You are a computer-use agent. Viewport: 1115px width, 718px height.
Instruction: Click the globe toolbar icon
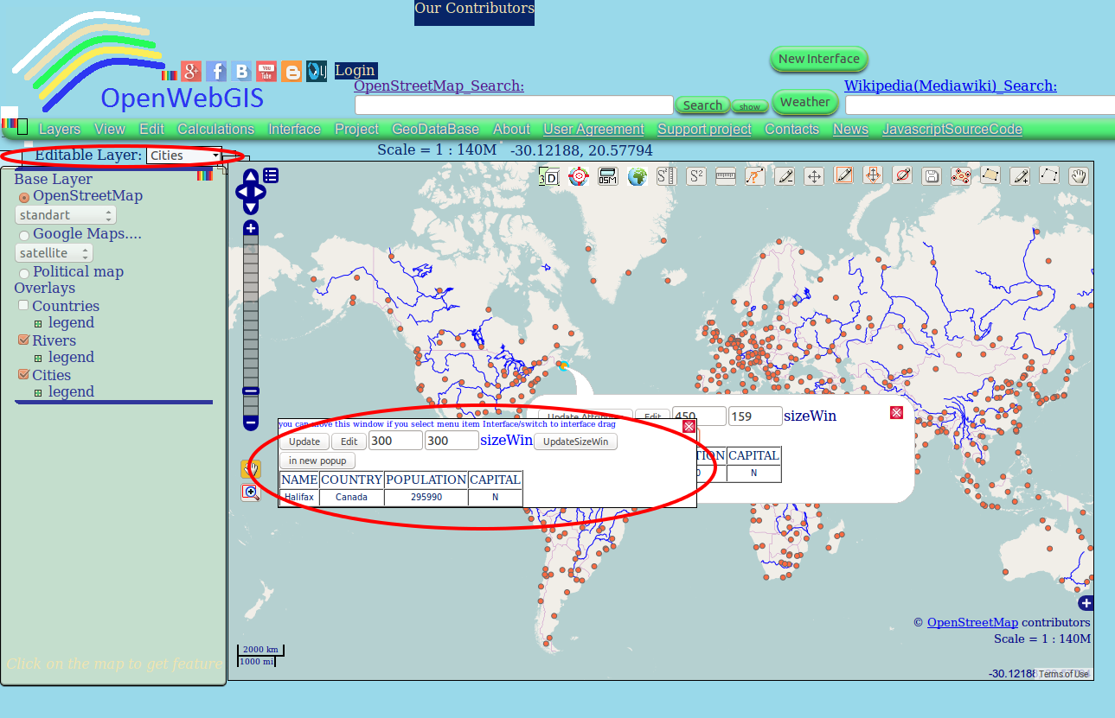point(638,176)
